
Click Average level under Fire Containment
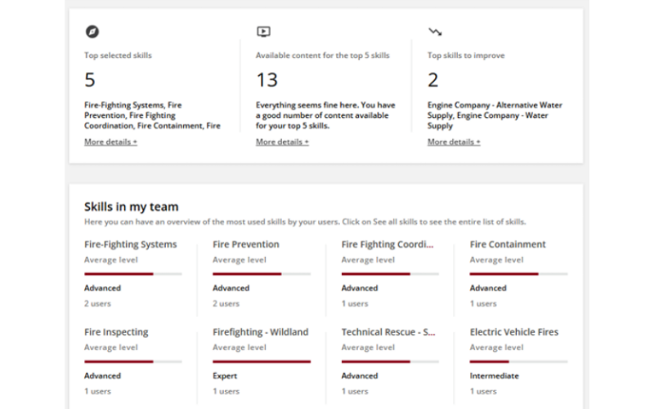[497, 260]
